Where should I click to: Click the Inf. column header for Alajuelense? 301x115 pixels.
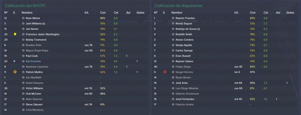pos(236,13)
